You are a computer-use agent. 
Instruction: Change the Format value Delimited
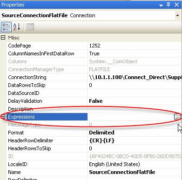pyautogui.click(x=101, y=133)
